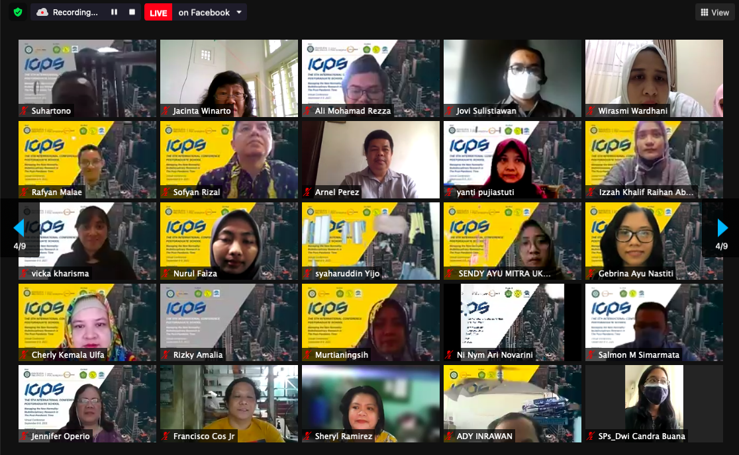Toggle the muted microphone on Jacinta Winarto's tile
This screenshot has height=455, width=739.
(x=166, y=111)
